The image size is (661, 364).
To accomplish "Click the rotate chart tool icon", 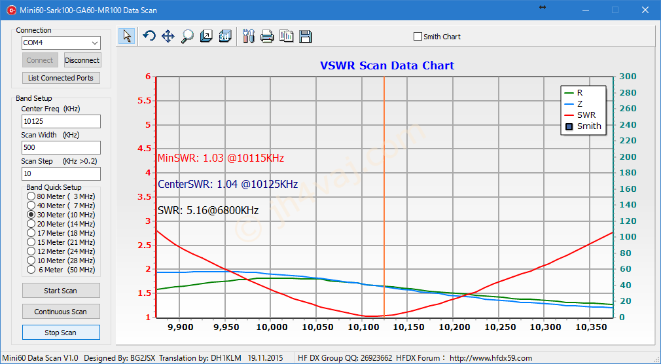I will [149, 36].
